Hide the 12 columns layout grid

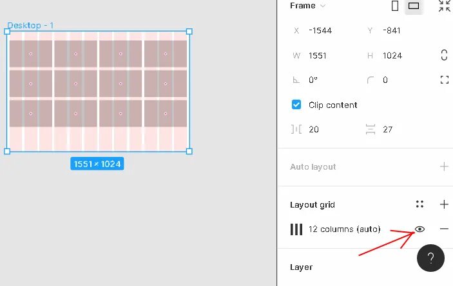pyautogui.click(x=419, y=229)
